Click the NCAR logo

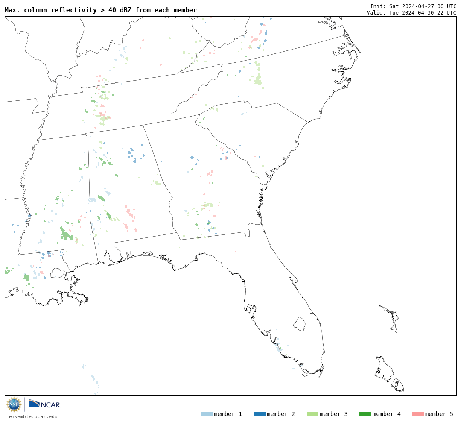pyautogui.click(x=44, y=404)
